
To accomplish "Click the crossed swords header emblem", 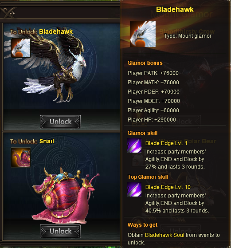I will tap(9, 12).
